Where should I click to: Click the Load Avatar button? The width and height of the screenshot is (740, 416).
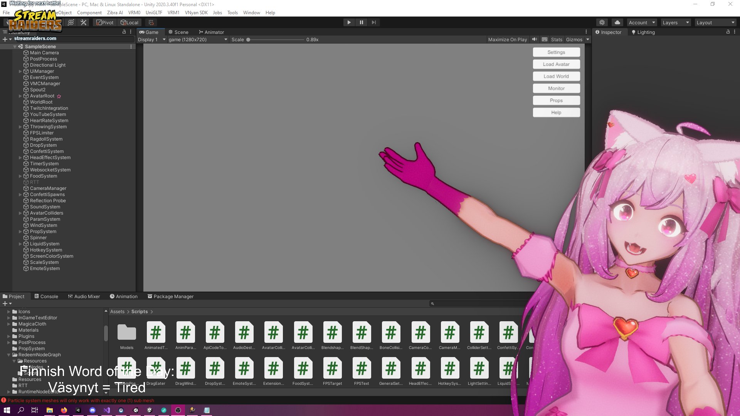pos(556,64)
